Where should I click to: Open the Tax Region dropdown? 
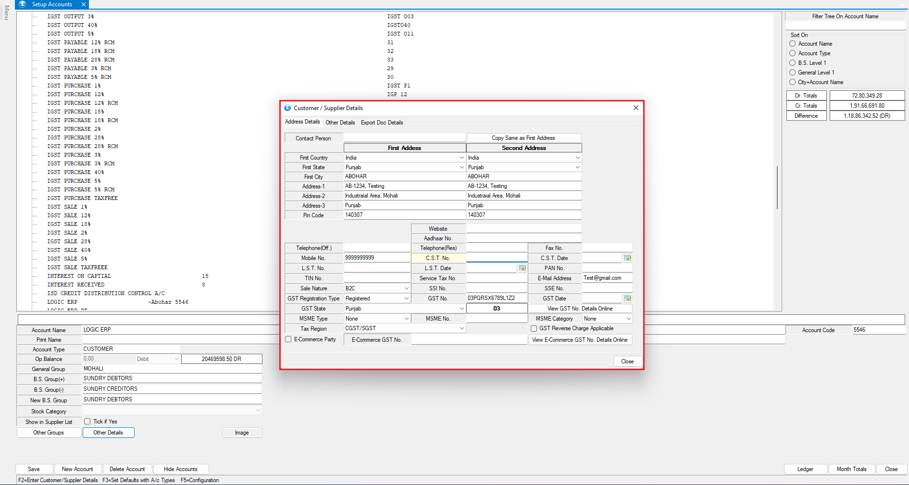461,328
